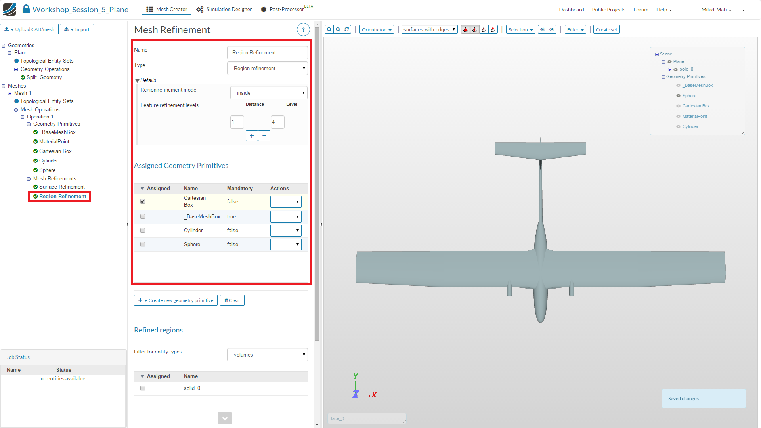Click the Distance input field
Viewport: 761px width, 428px height.
pos(237,122)
